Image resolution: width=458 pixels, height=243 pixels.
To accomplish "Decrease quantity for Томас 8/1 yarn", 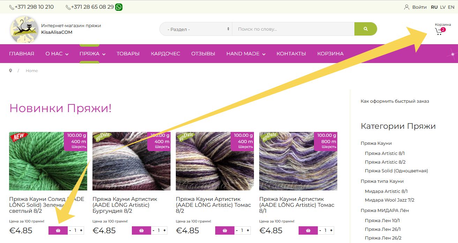I will [x=320, y=230].
